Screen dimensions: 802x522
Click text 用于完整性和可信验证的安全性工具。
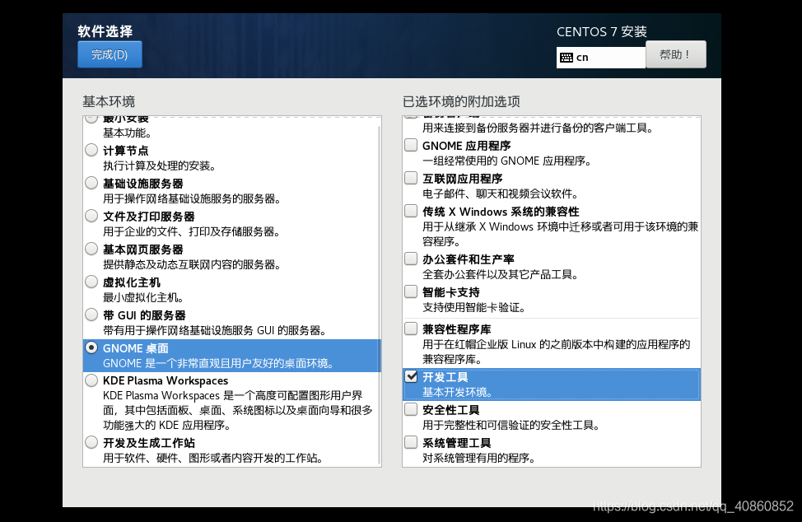511,425
